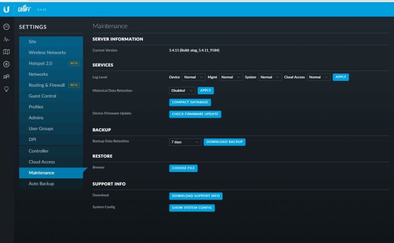Open the Map icon in sidebar
Image resolution: width=394 pixels, height=243 pixels.
tap(6, 52)
